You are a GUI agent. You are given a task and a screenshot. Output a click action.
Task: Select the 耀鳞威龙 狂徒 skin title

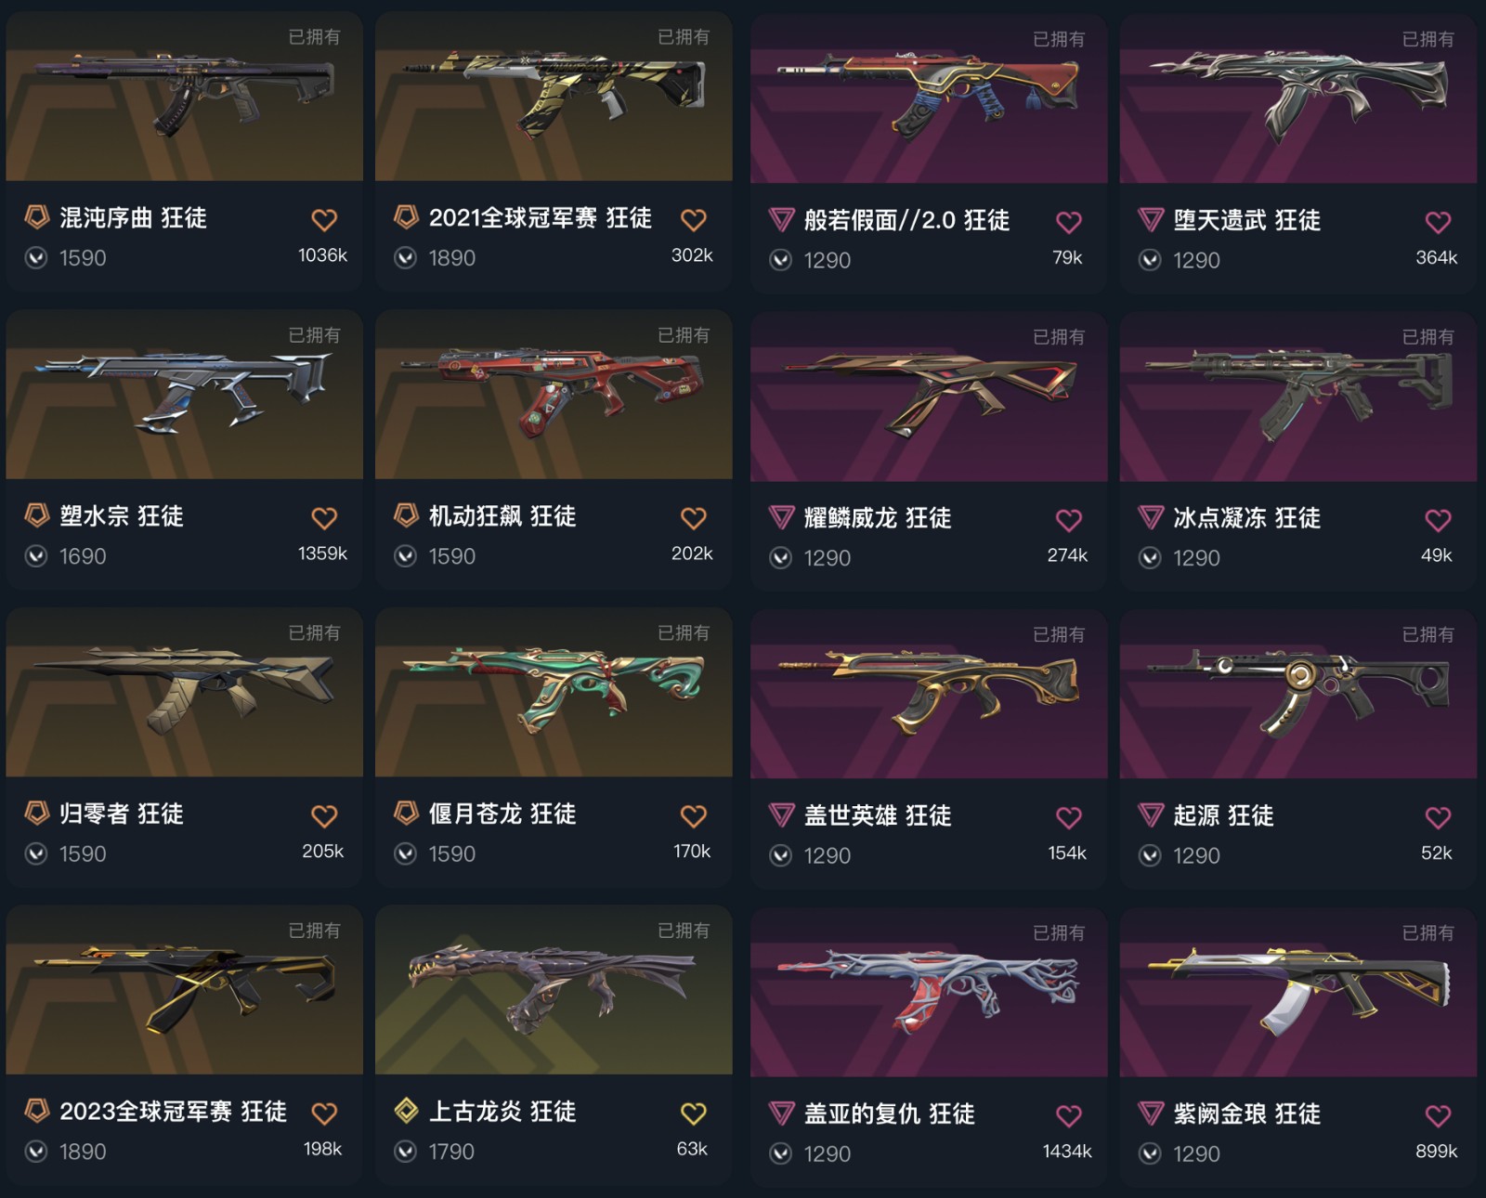tap(878, 518)
